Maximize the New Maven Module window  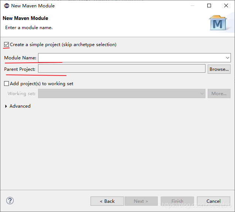[x=209, y=6]
